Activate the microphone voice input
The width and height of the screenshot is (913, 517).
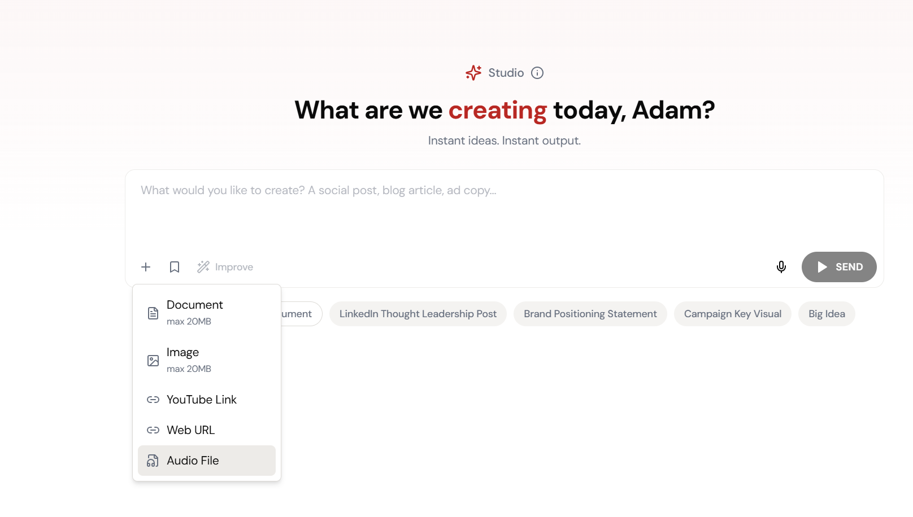tap(781, 267)
